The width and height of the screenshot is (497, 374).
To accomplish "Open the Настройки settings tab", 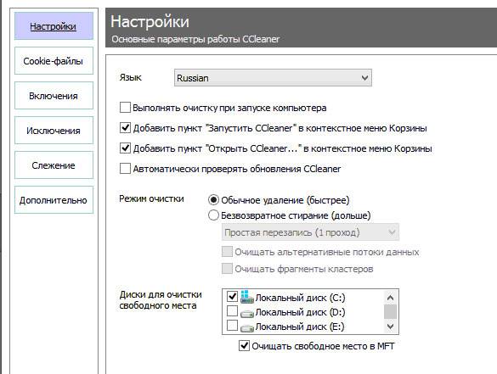I will 54,26.
